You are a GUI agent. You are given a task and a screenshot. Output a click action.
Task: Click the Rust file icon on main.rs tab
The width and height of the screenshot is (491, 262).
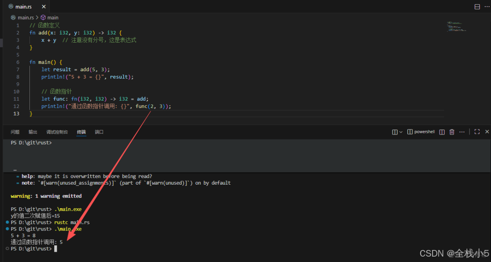(x=11, y=6)
